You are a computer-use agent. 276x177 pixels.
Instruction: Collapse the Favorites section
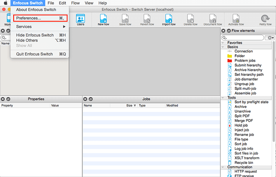223,43
